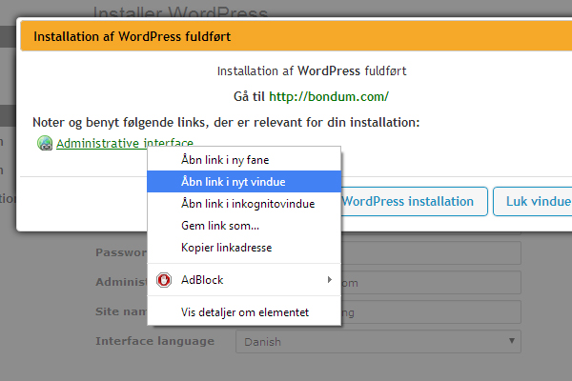Pick 'Gem link som...' from context menu
Viewport: 572px width, 381px height.
click(x=244, y=226)
